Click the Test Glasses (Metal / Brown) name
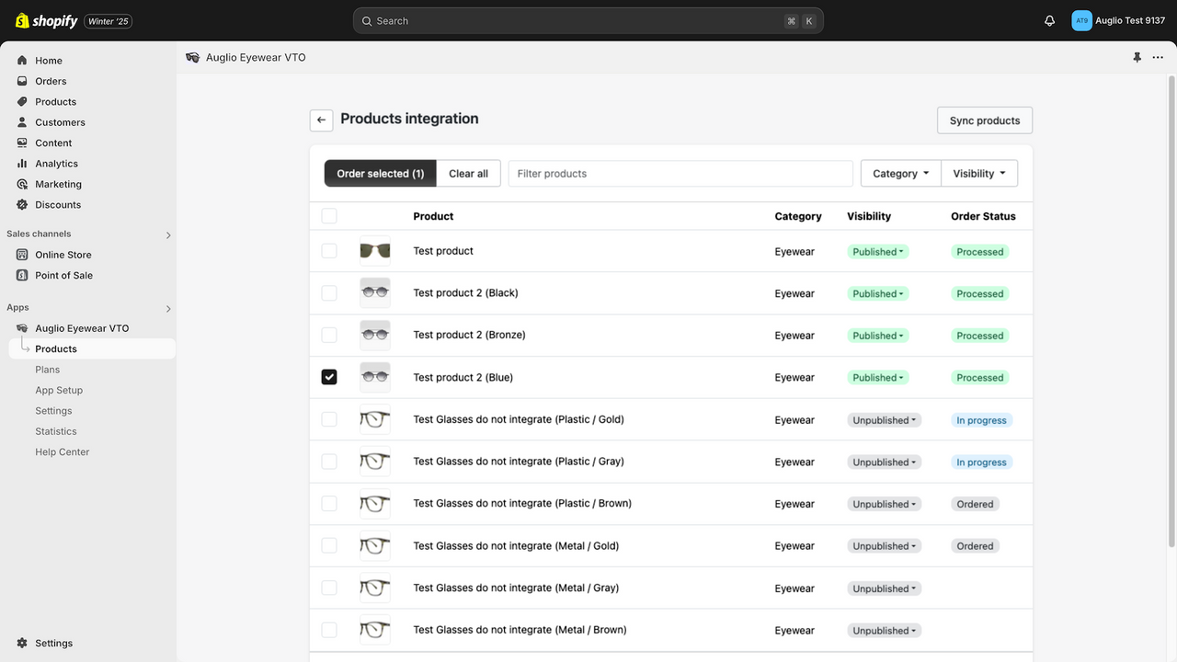 coord(520,630)
